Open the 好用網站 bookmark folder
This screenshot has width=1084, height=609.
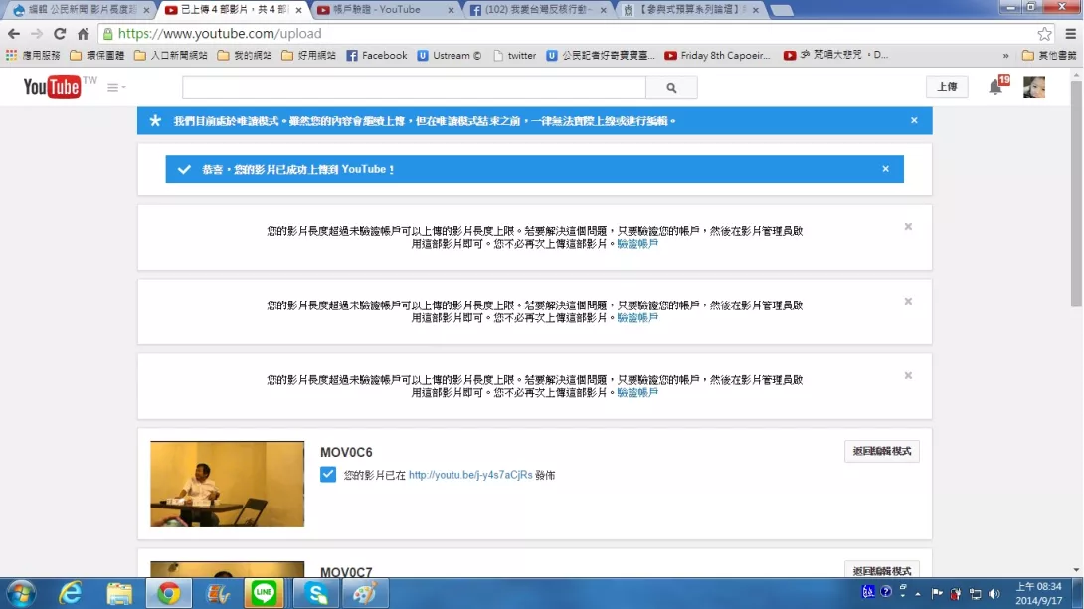coord(309,55)
